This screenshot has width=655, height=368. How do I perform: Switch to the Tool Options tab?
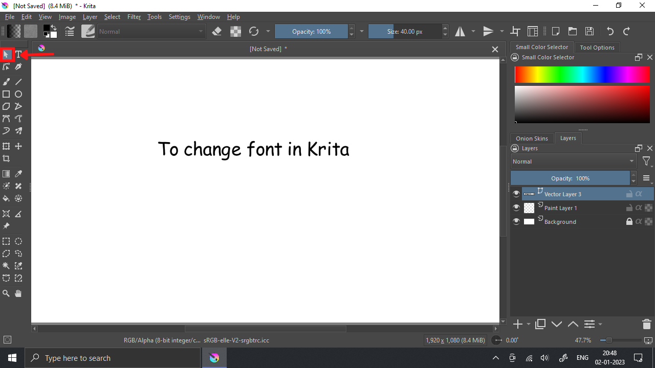(x=597, y=47)
